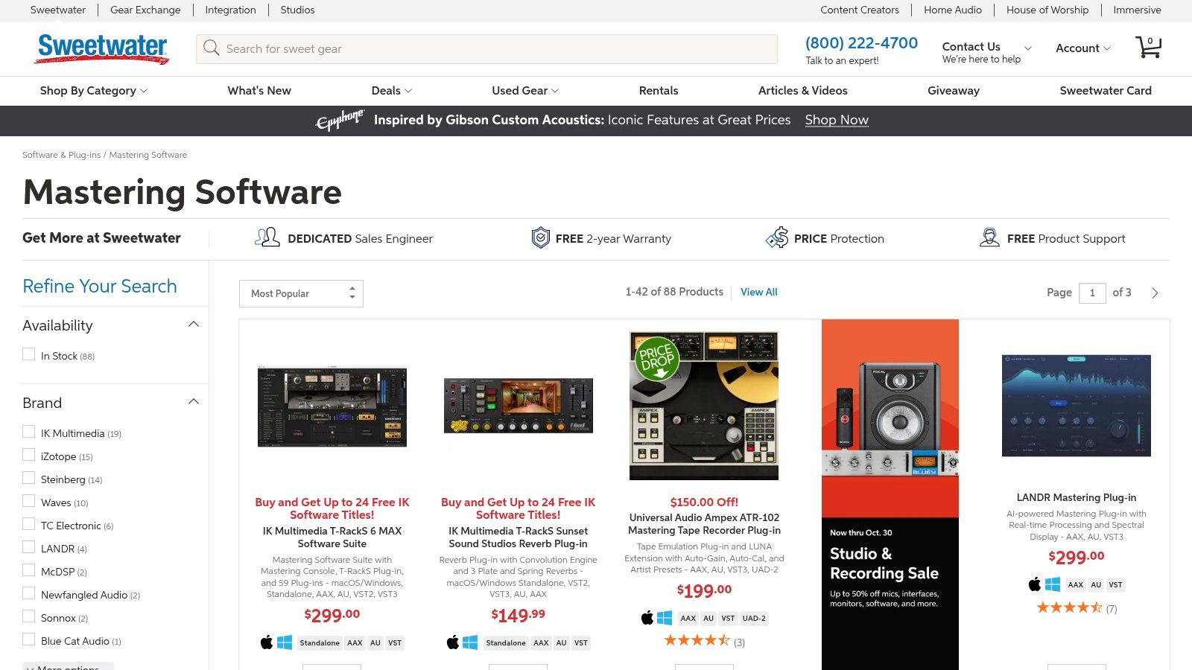Check the In Stock filter
Viewport: 1192px width, 670px height.
tap(29, 354)
